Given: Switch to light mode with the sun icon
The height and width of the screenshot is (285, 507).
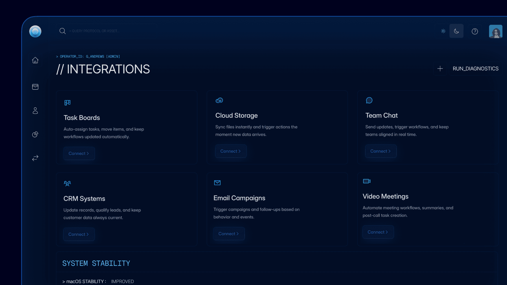Looking at the screenshot, I should pyautogui.click(x=443, y=31).
